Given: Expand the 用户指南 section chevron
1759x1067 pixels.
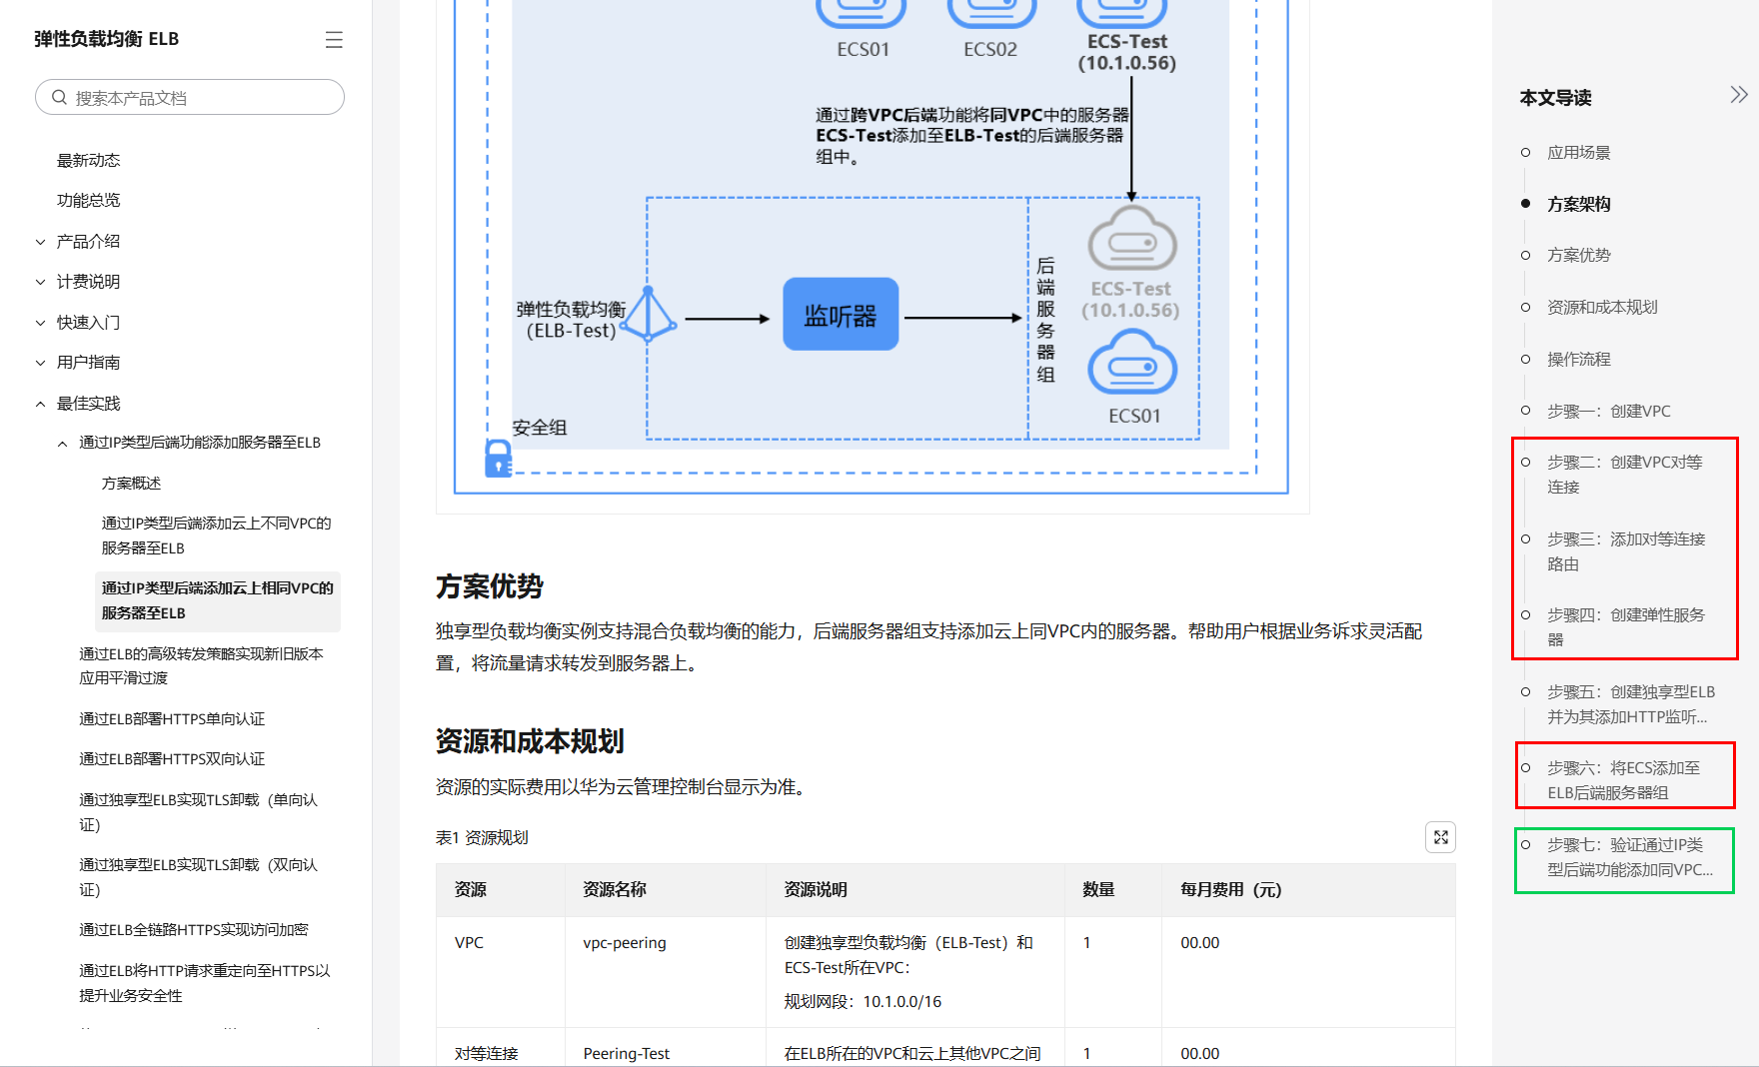Looking at the screenshot, I should (41, 363).
